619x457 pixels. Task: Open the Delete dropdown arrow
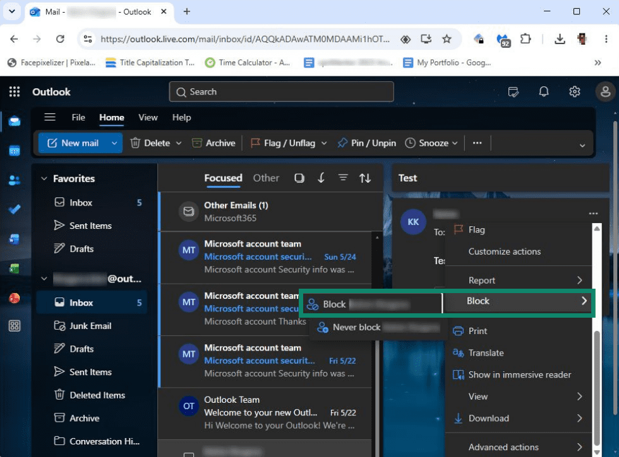pos(179,143)
